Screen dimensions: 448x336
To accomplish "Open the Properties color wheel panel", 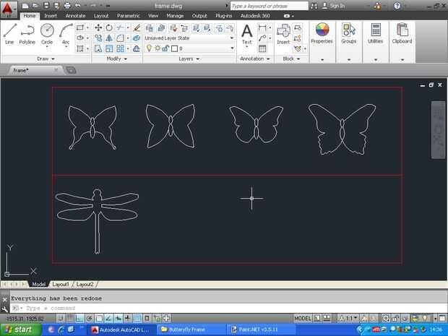I will coord(322,33).
